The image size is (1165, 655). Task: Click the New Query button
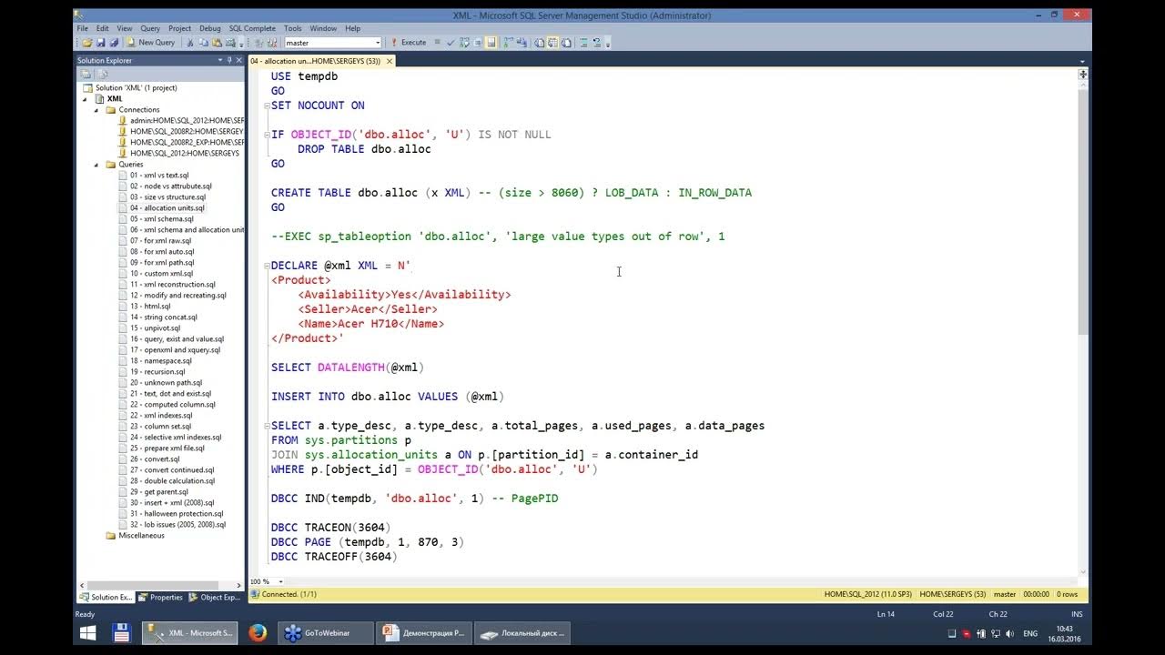pos(151,43)
